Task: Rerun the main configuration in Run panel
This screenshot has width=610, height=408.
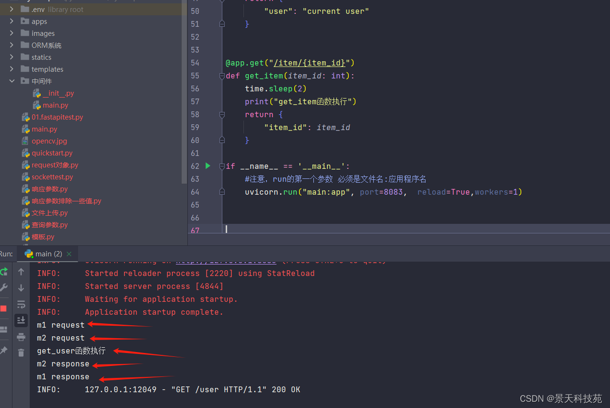Action: coord(3,272)
